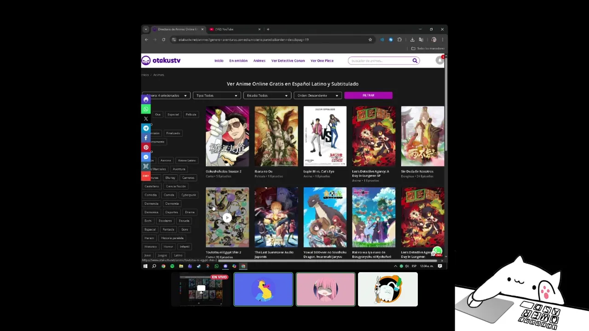
Task: Open Ver One Piece nav link
Action: [322, 61]
